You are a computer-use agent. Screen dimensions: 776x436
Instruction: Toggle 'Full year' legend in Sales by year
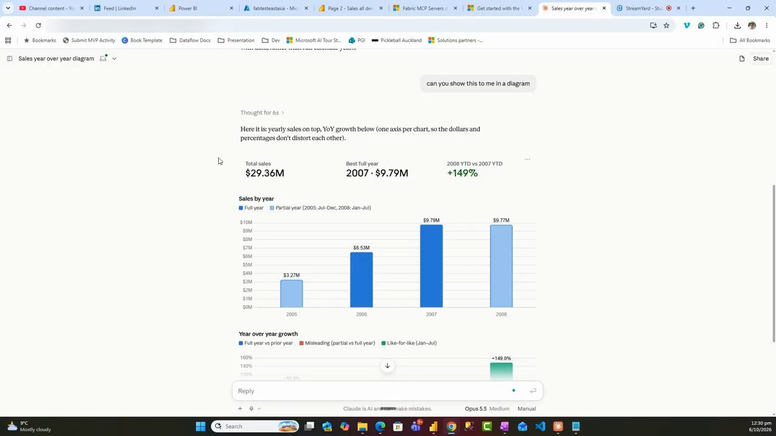[x=251, y=208]
